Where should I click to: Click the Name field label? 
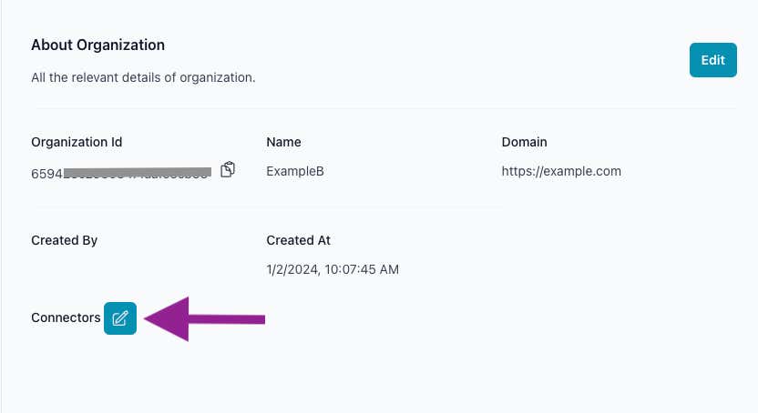point(283,142)
